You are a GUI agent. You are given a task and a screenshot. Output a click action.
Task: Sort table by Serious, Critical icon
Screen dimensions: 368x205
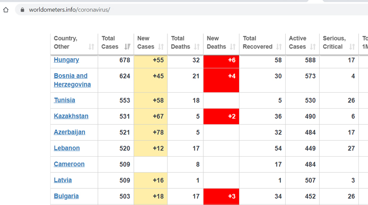click(x=352, y=47)
